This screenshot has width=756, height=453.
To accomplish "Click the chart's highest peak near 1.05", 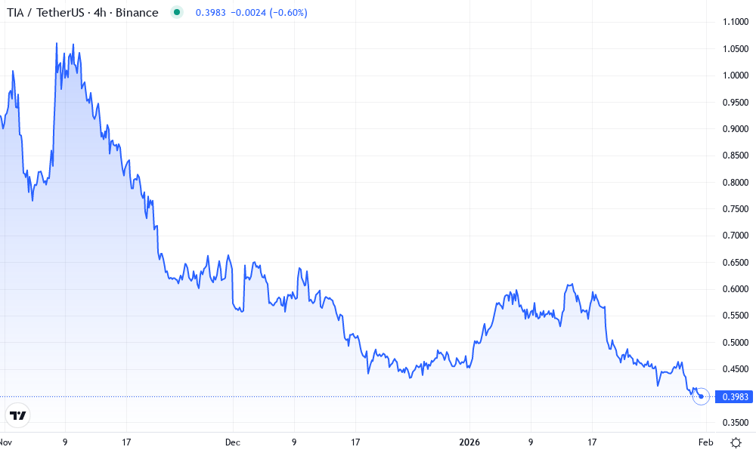I will [57, 44].
